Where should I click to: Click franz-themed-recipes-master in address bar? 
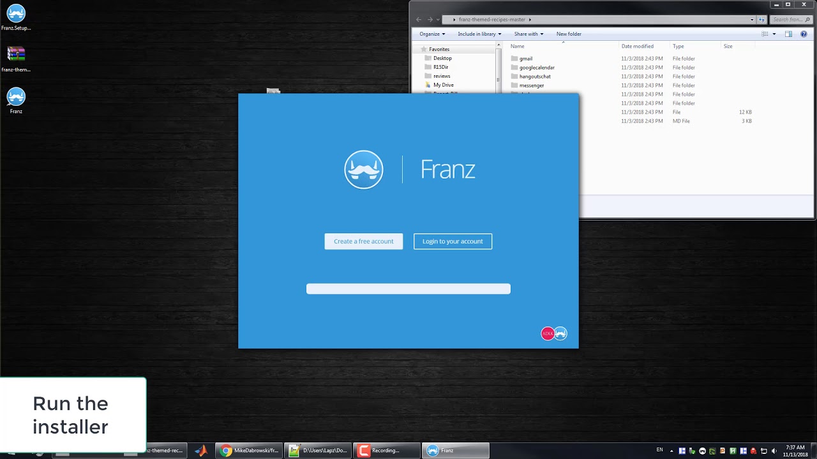click(491, 20)
